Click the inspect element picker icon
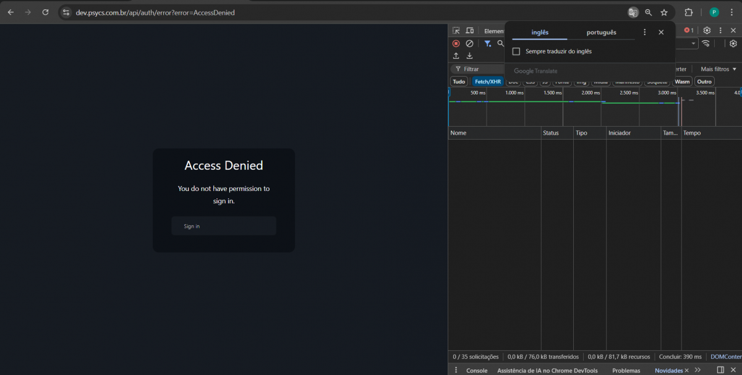Screen dimensions: 742x375 click(x=456, y=31)
